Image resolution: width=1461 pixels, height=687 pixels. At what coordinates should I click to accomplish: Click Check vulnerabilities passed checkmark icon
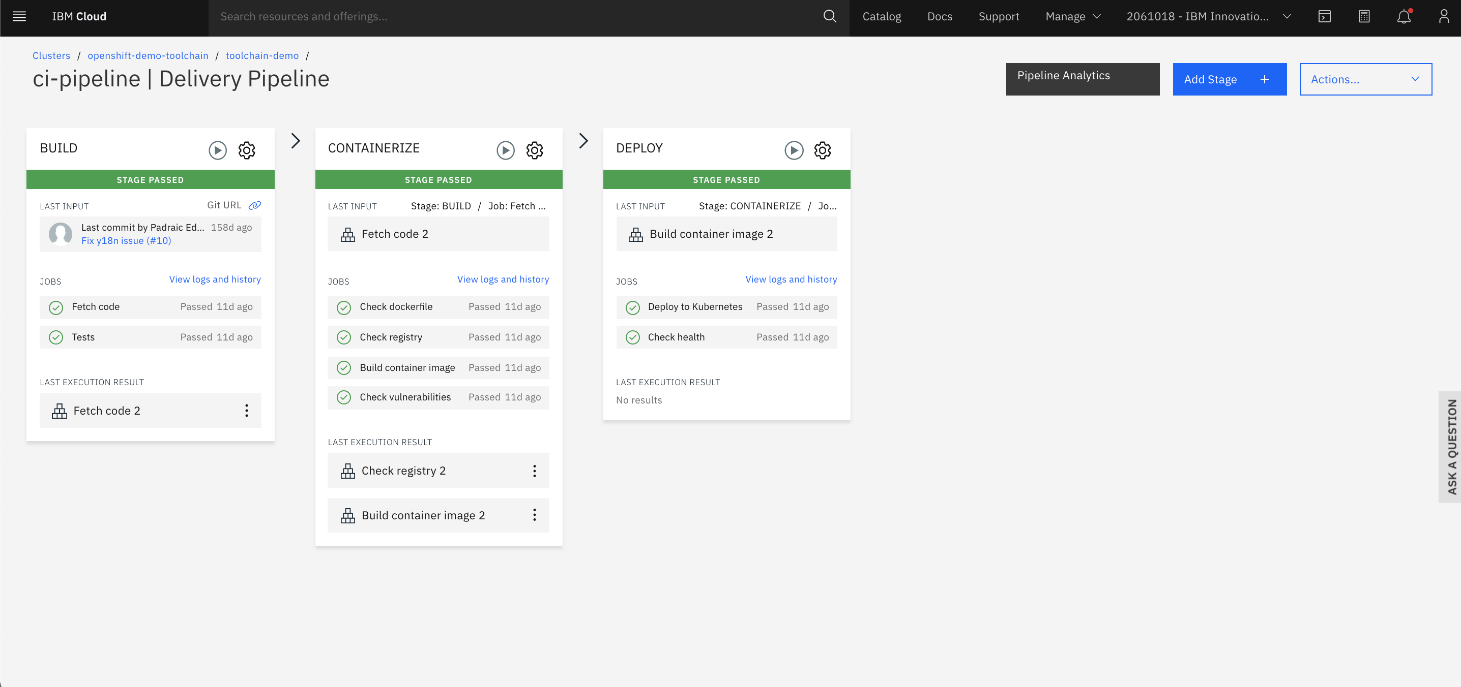(x=344, y=397)
